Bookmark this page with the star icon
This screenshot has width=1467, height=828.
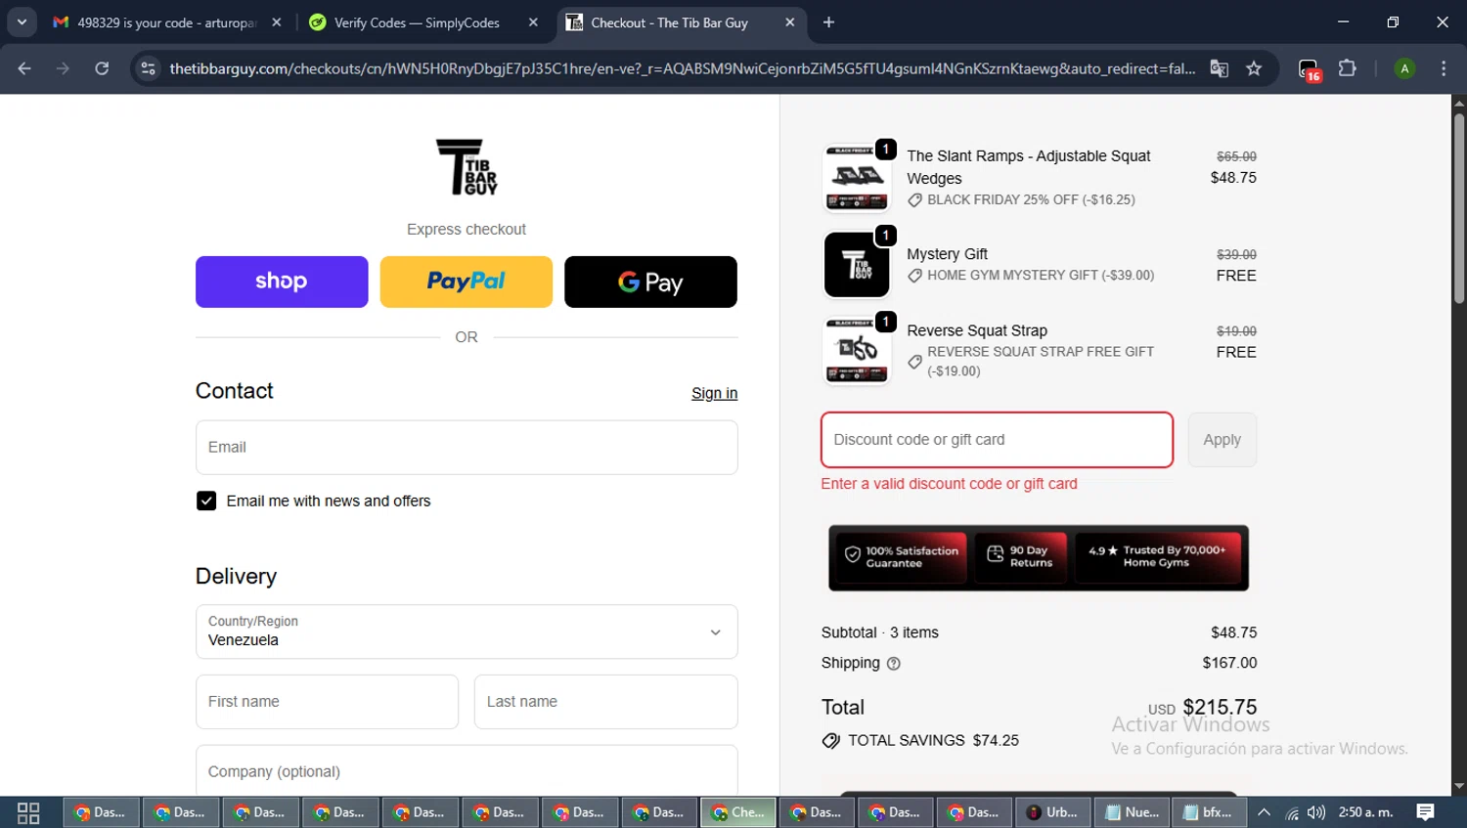click(x=1254, y=68)
